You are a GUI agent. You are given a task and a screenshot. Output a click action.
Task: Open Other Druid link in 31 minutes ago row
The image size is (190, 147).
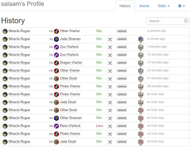coord(68,78)
